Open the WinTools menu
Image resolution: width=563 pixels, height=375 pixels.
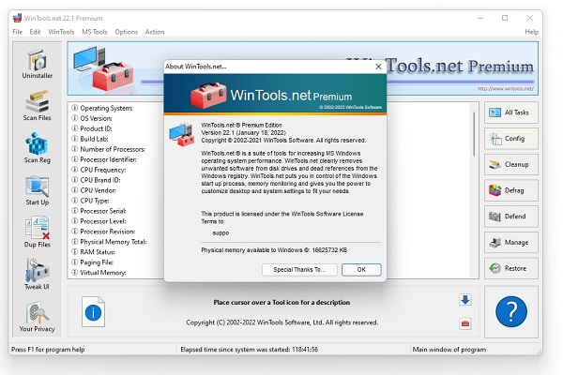(x=61, y=32)
